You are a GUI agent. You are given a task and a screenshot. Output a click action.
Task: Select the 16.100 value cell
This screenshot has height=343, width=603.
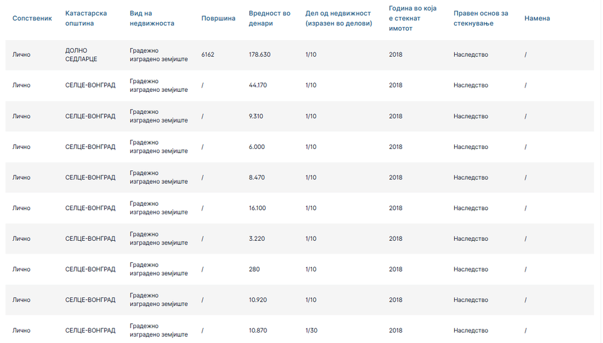[257, 208]
